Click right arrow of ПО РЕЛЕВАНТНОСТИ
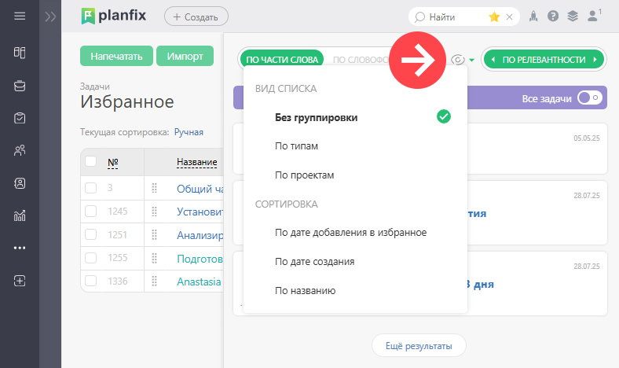 point(595,60)
